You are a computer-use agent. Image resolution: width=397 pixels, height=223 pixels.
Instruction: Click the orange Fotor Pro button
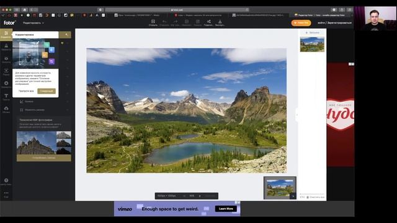click(301, 23)
